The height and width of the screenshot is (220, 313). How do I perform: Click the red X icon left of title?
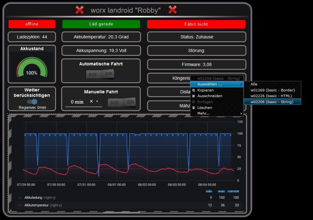pyautogui.click(x=80, y=10)
